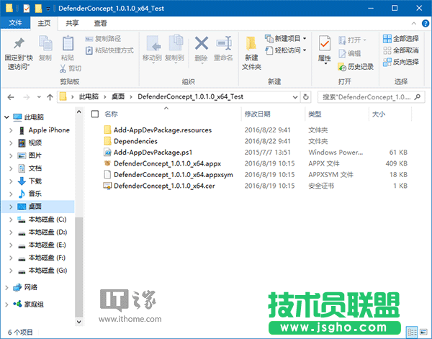The width and height of the screenshot is (432, 339).
Task: Switch to the View (查看) tab
Action: [x=100, y=24]
